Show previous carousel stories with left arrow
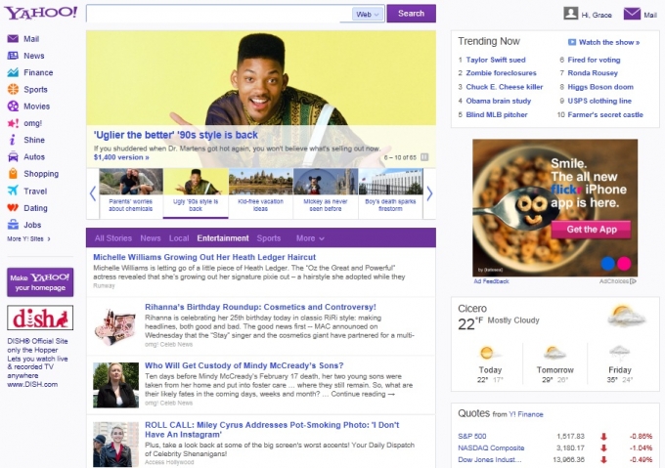Viewport: 665px width, 468px height. click(93, 193)
